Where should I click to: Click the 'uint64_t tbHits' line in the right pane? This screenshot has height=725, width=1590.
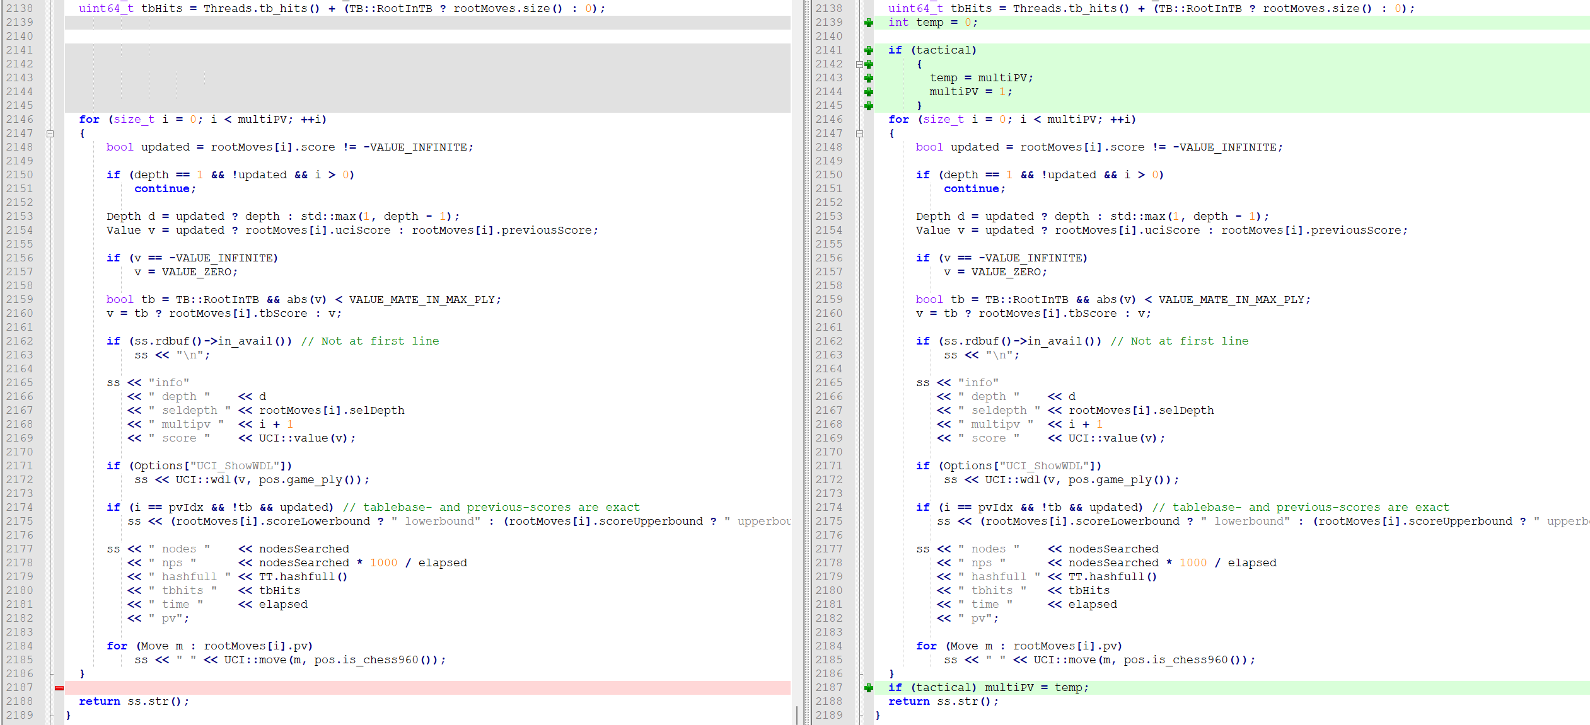click(x=1151, y=9)
